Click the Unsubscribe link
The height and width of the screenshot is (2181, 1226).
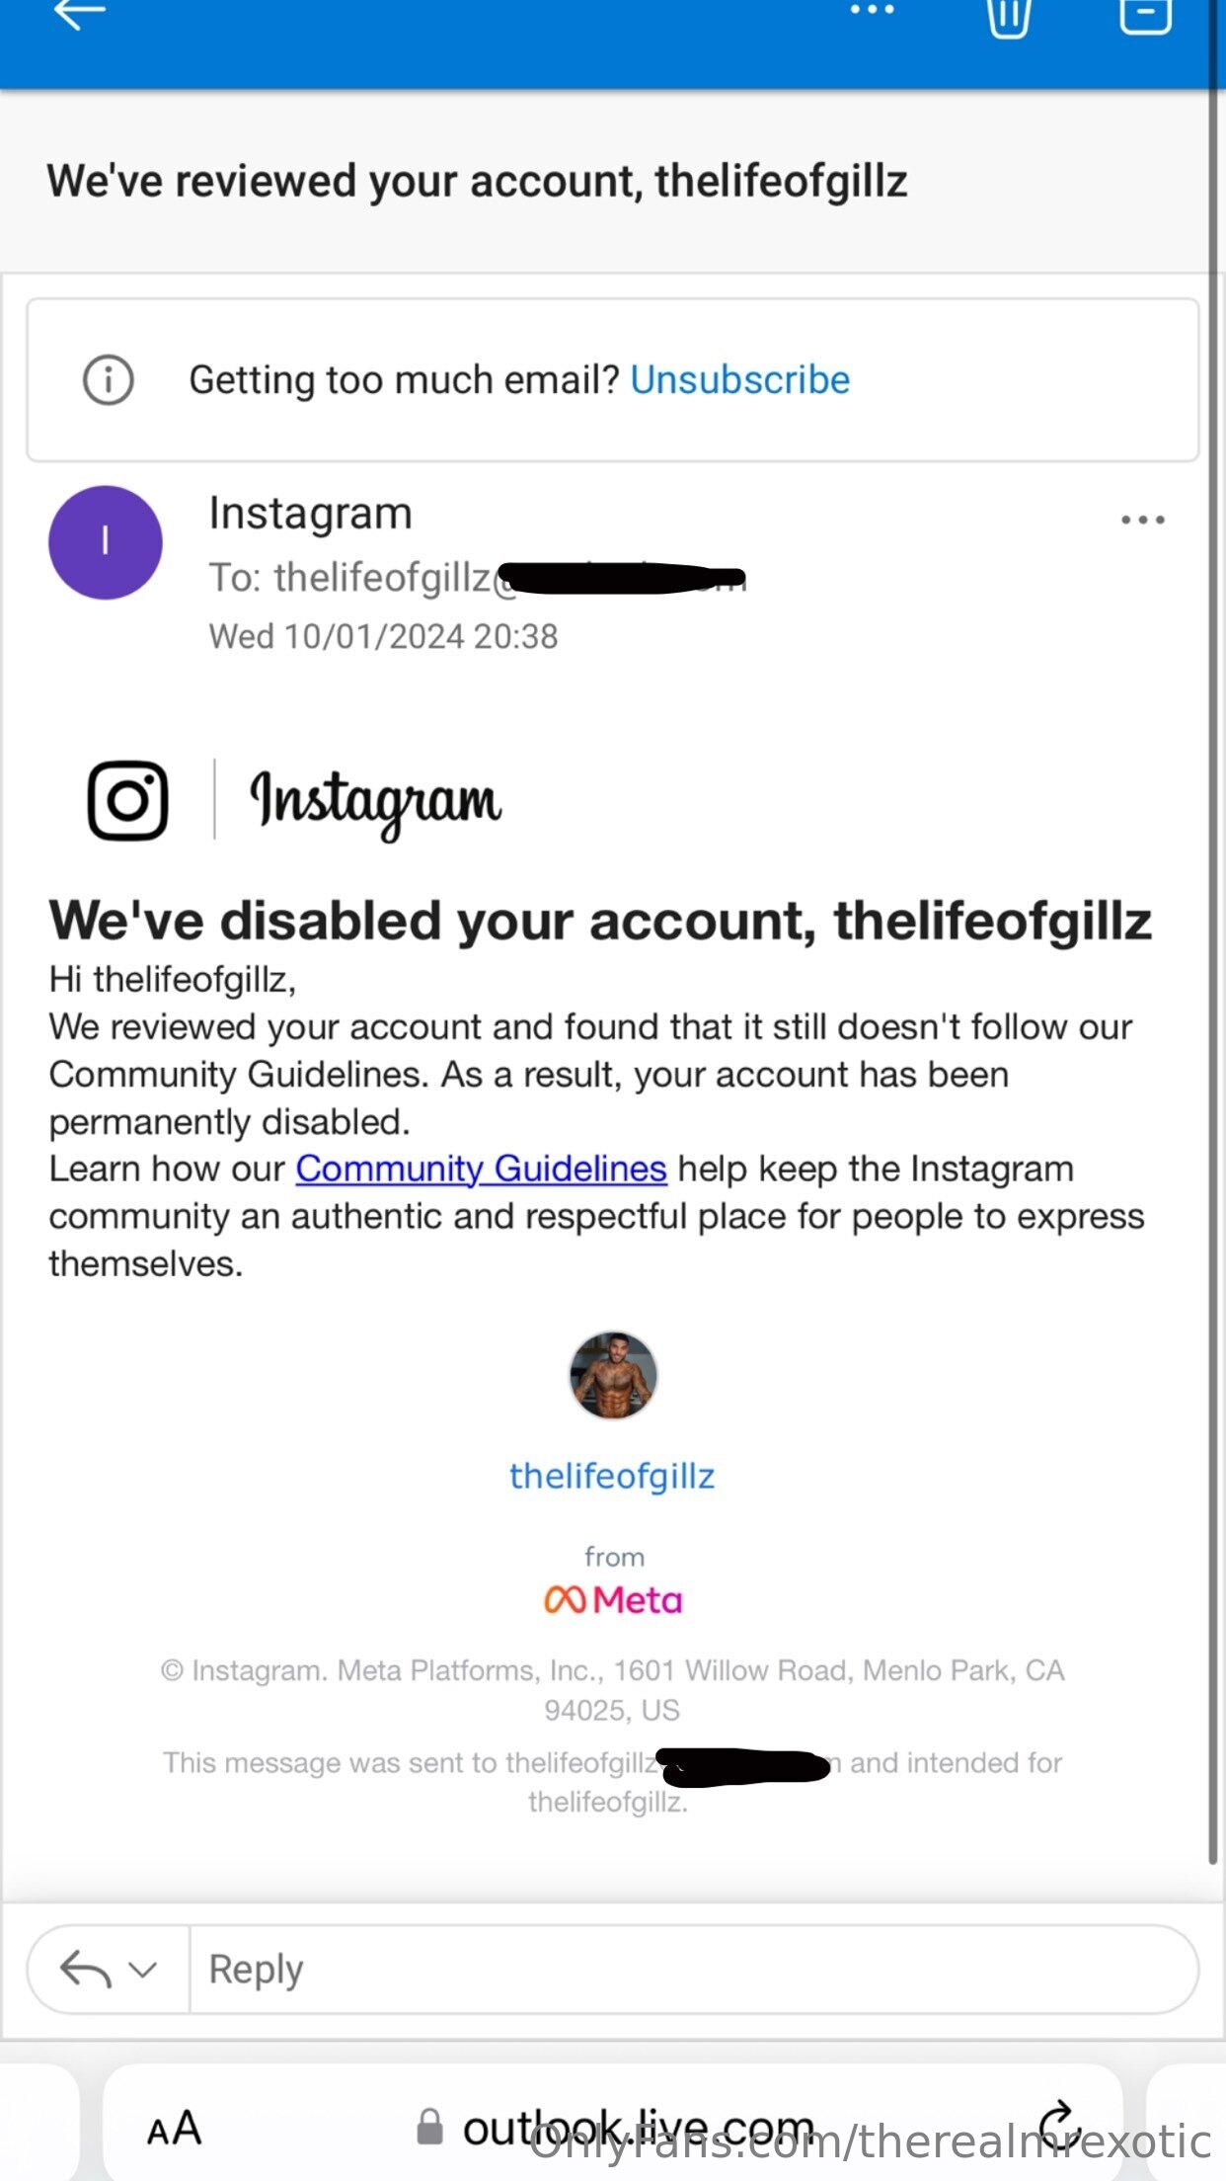point(740,379)
